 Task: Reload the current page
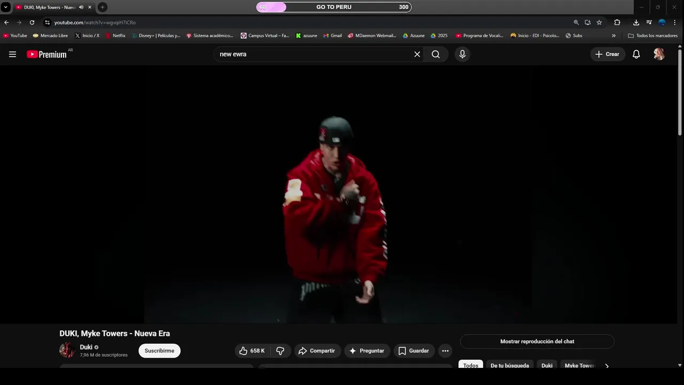(x=32, y=22)
